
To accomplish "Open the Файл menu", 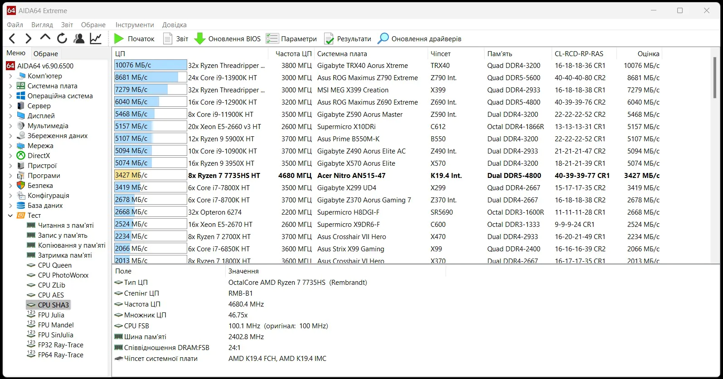I will pos(15,25).
